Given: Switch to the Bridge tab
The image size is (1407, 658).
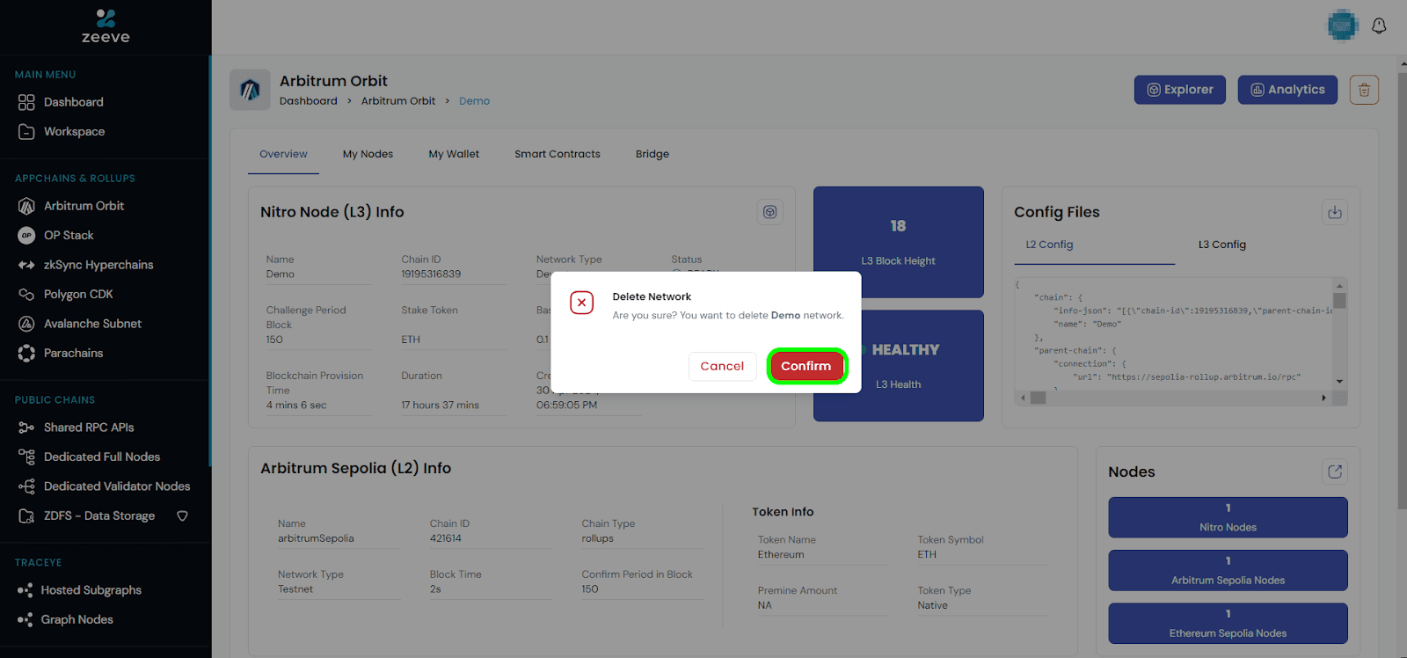Looking at the screenshot, I should (652, 154).
